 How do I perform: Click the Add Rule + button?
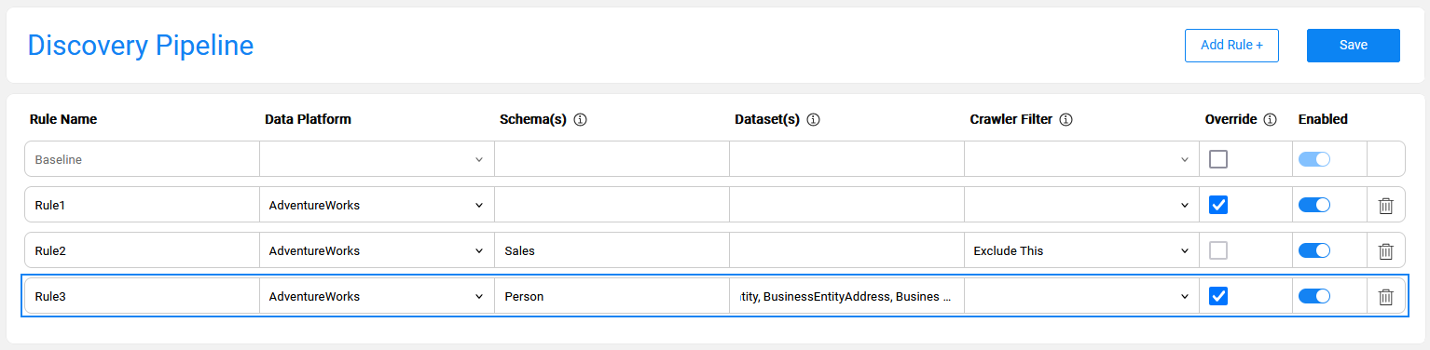tap(1231, 46)
